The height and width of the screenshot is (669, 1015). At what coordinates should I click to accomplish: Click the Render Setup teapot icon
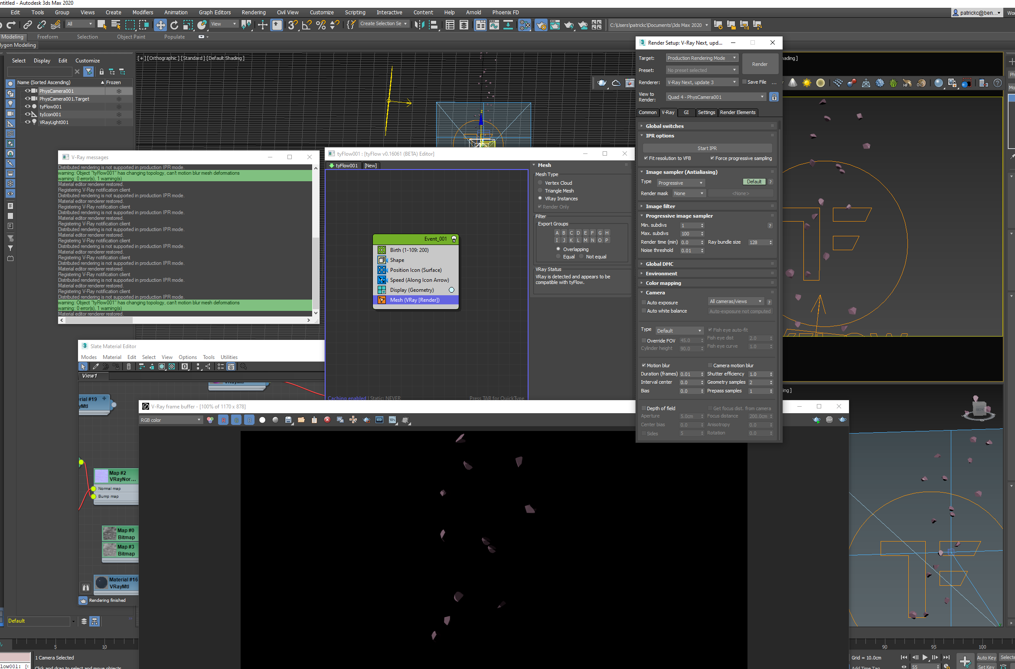(x=541, y=25)
